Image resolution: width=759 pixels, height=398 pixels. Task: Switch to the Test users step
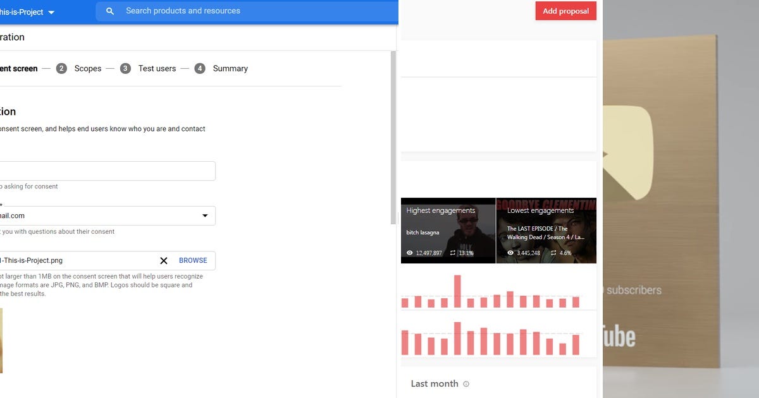click(x=157, y=68)
